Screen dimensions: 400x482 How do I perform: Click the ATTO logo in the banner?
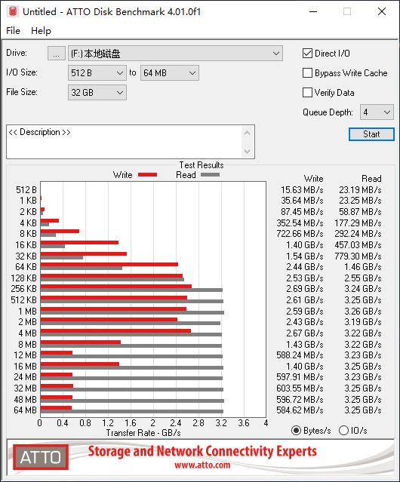41,457
